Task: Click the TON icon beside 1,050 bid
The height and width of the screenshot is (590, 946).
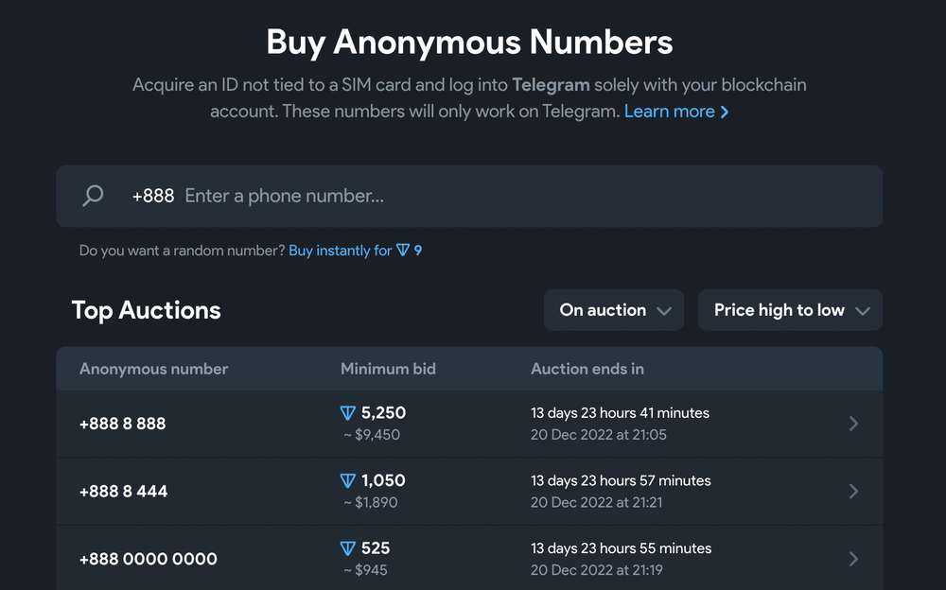Action: [348, 481]
